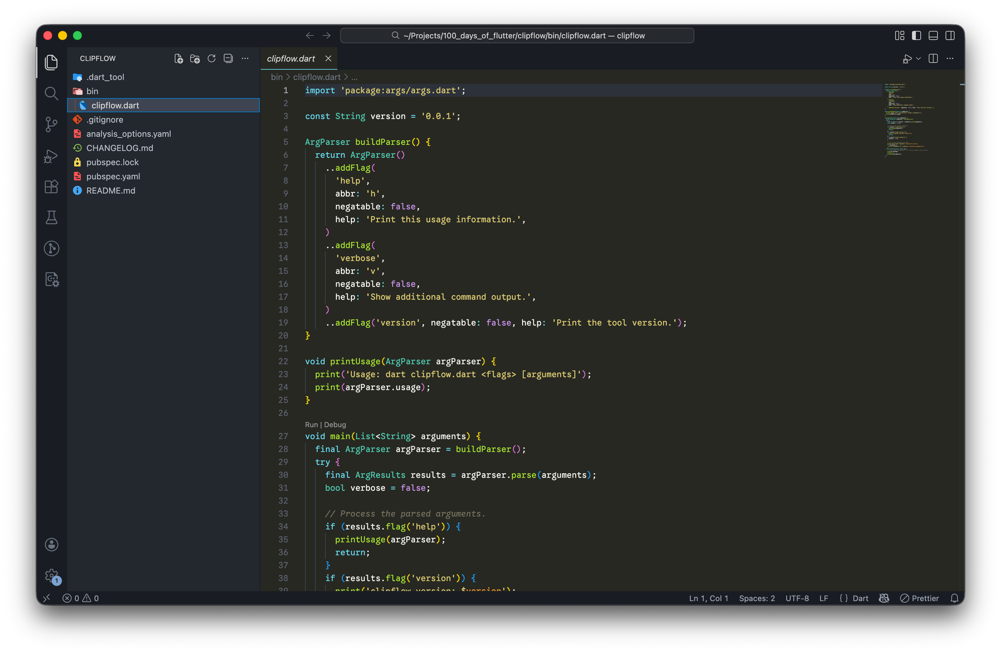Open pubspec.yaml in the explorer
Screen dimensions: 1001x653
(113, 176)
